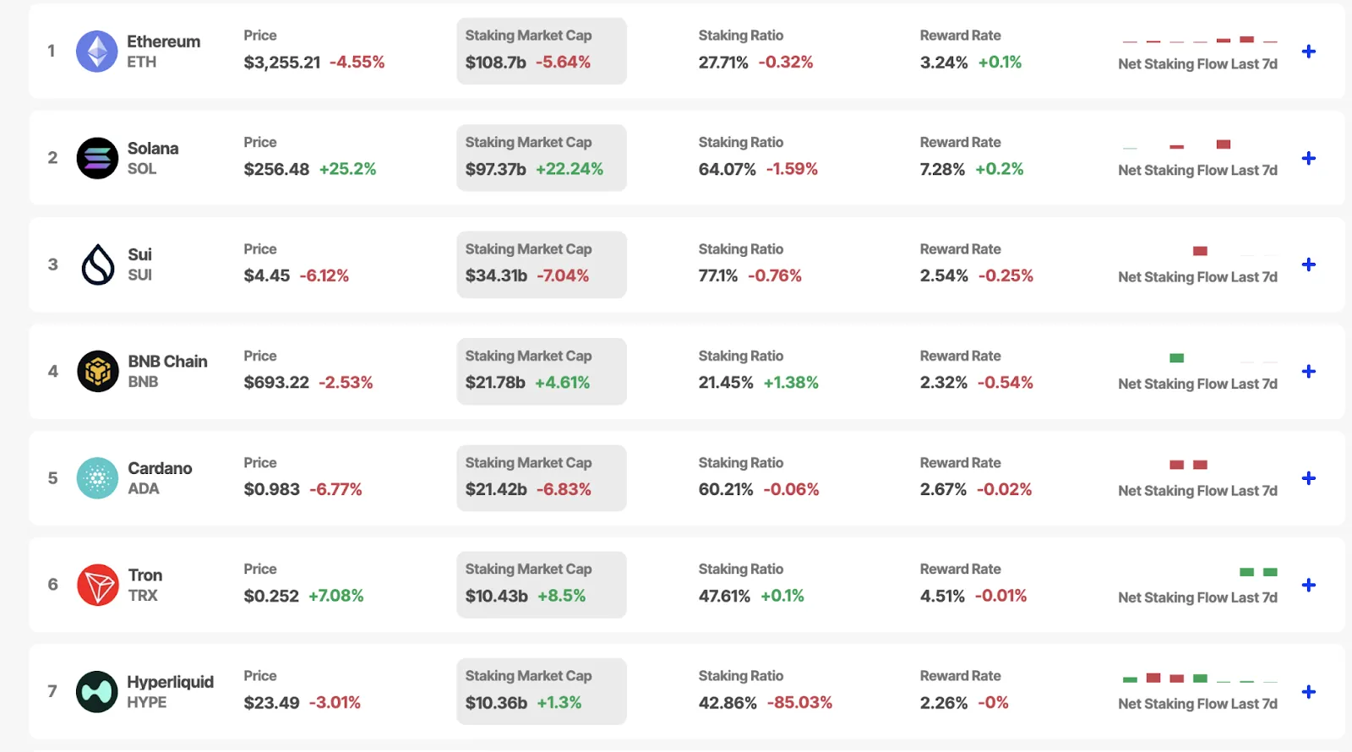Click the Ethereum logo icon
Image resolution: width=1352 pixels, height=752 pixels.
pos(97,52)
